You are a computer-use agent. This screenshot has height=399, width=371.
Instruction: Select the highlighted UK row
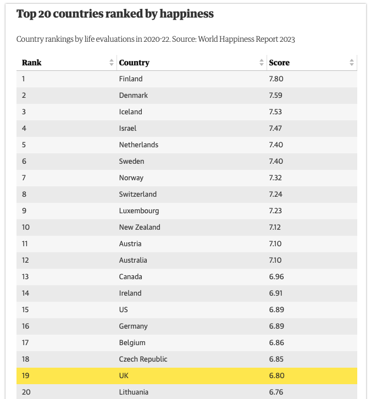(124, 376)
